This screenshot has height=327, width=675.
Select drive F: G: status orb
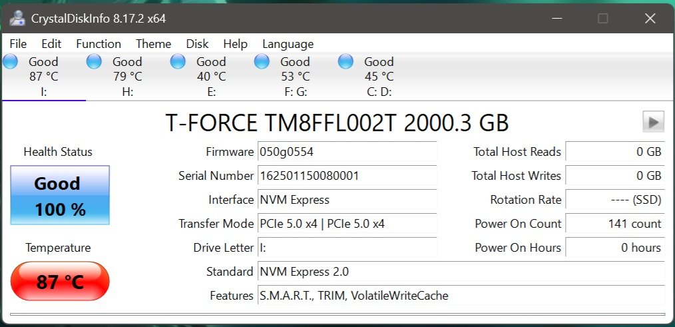click(x=262, y=62)
